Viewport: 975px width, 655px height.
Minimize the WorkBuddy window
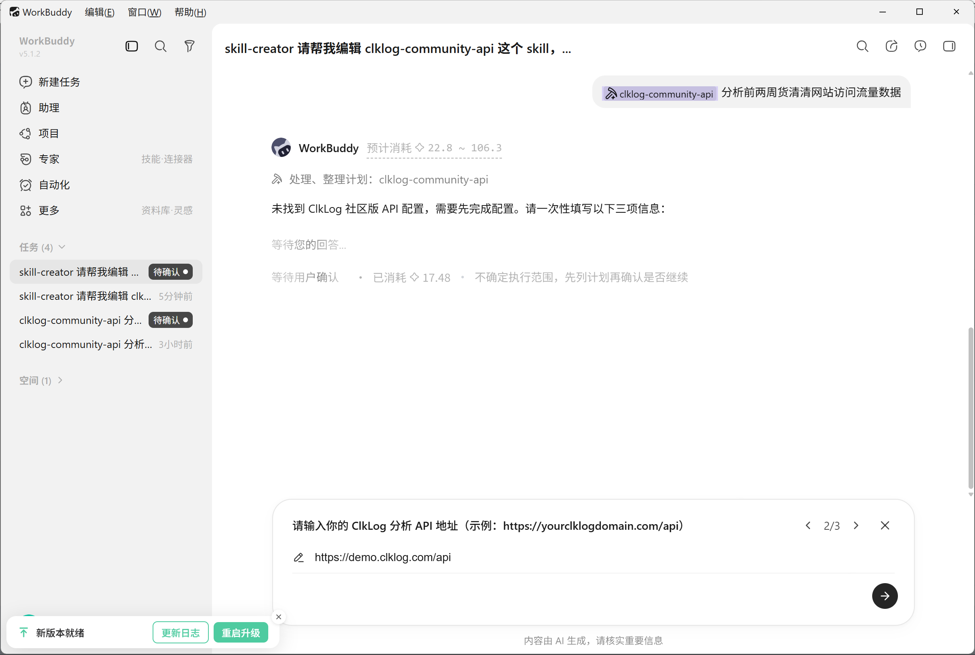pos(883,12)
